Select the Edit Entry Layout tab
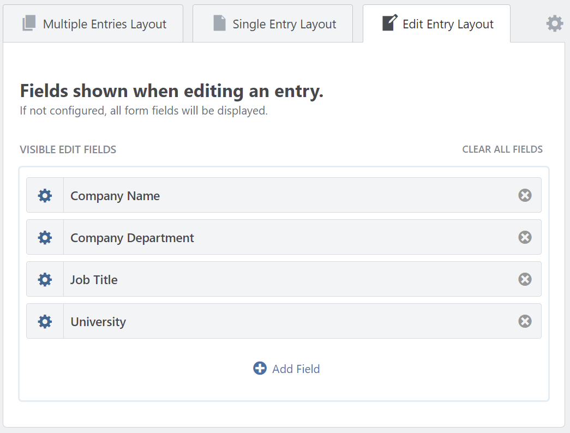This screenshot has height=433, width=570. point(447,25)
